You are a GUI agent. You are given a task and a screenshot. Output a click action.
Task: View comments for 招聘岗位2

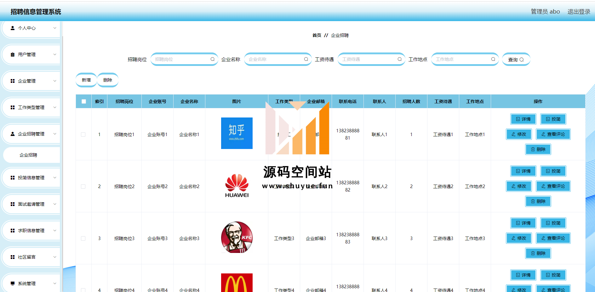point(553,186)
